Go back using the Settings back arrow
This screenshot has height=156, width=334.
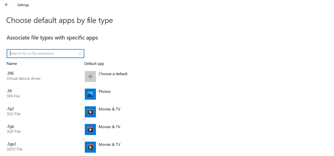7,5
